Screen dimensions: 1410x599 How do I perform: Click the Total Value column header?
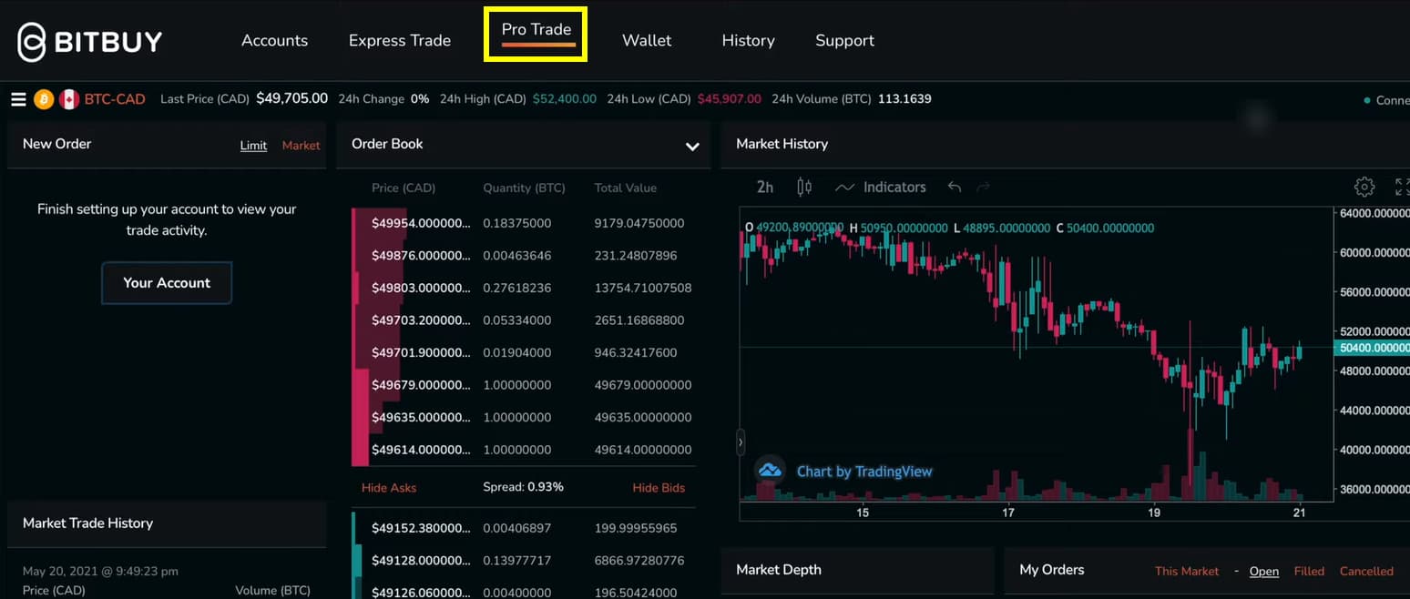click(625, 188)
